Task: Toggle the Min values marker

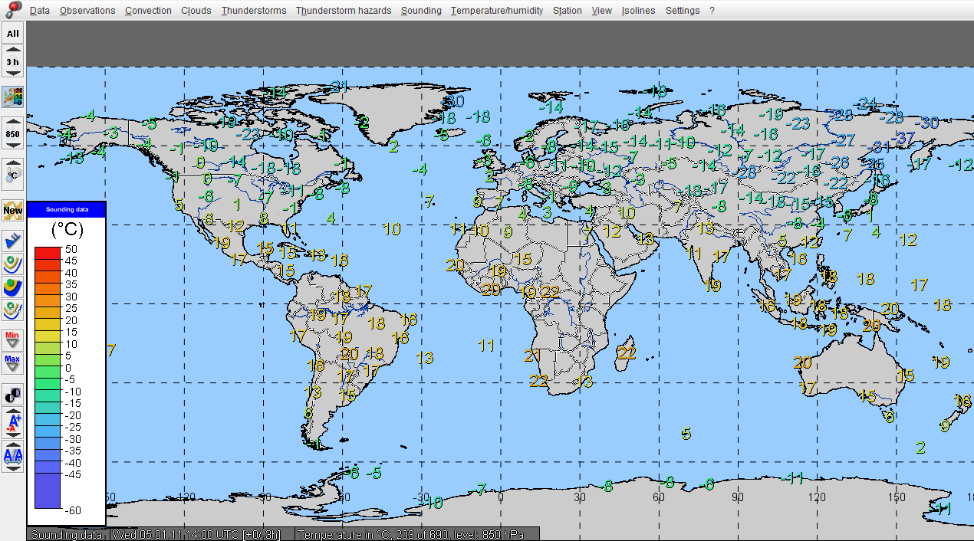Action: point(13,339)
